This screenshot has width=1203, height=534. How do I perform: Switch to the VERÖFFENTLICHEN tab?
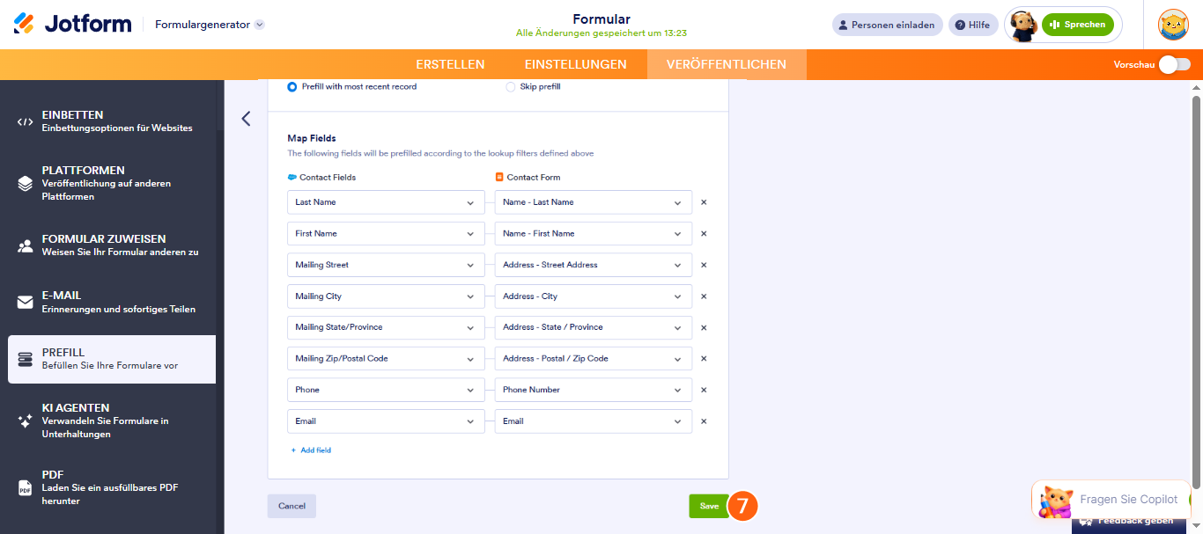(727, 64)
